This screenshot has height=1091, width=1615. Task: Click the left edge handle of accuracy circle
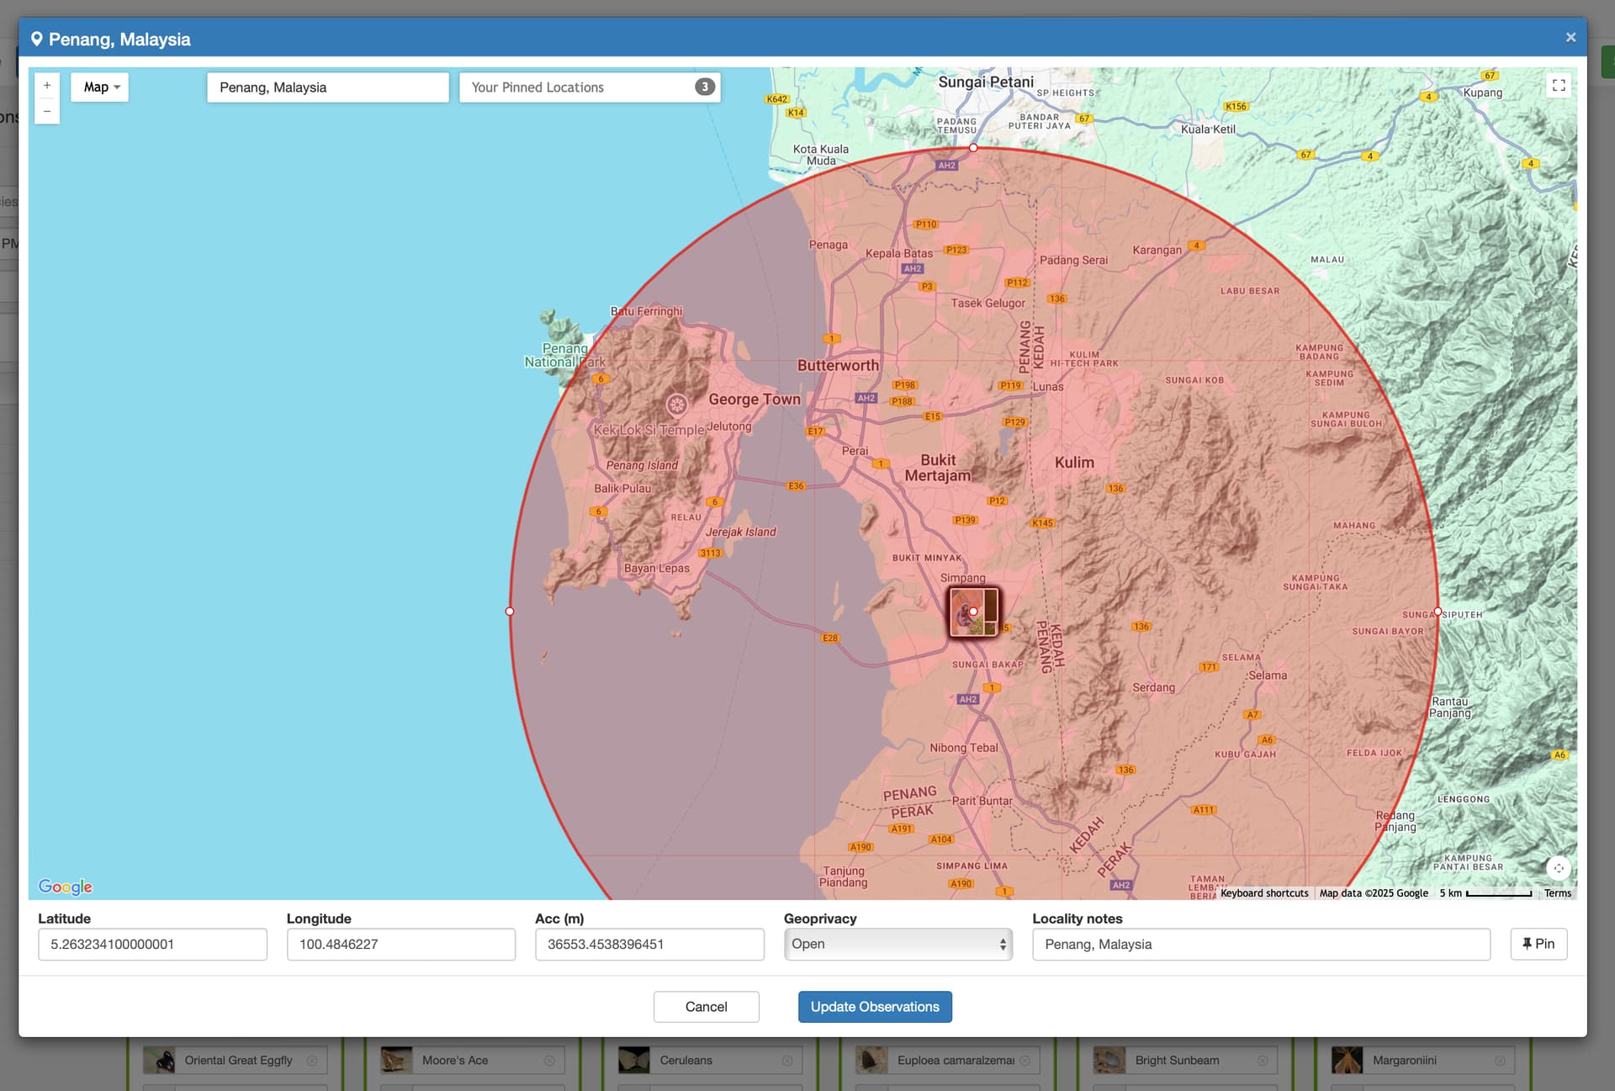510,612
